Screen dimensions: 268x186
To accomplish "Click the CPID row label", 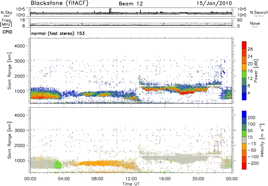I will [x=7, y=32].
